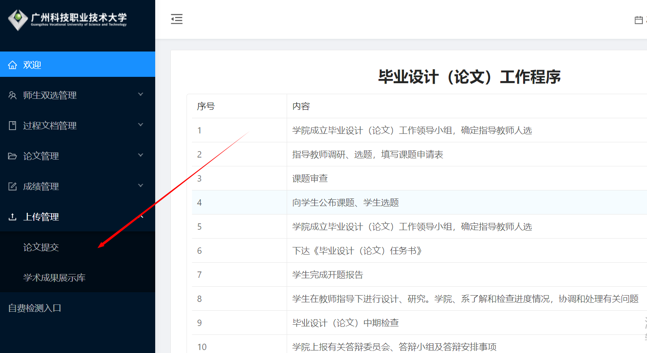Screen dimensions: 647x353
Task: Select the people icon for 师生双选管理
Action: click(x=12, y=95)
